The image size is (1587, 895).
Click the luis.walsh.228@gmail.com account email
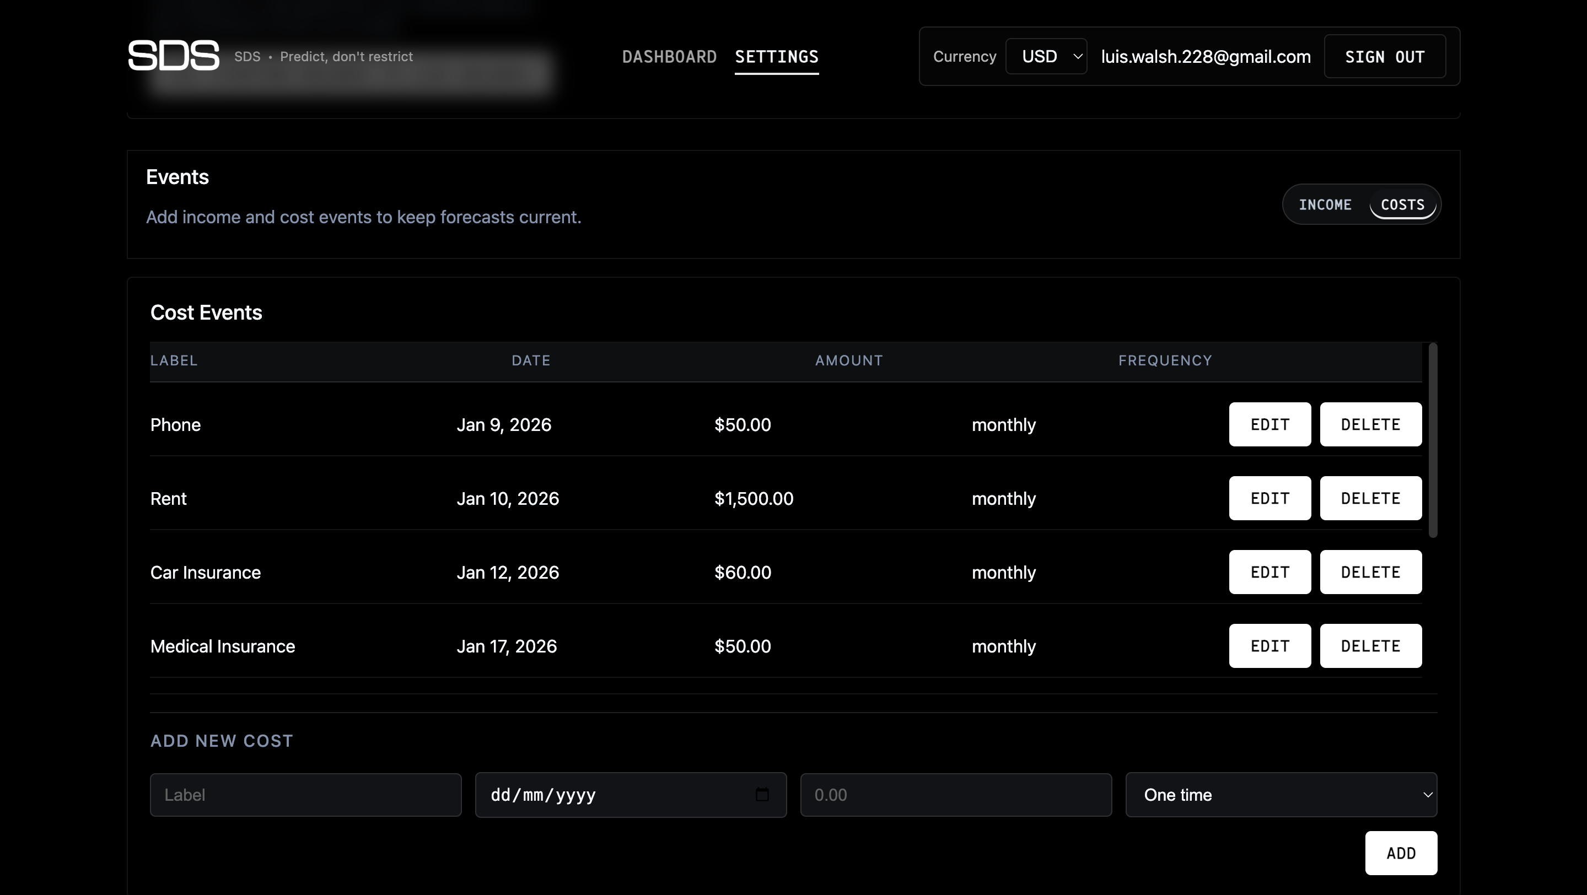coord(1205,57)
